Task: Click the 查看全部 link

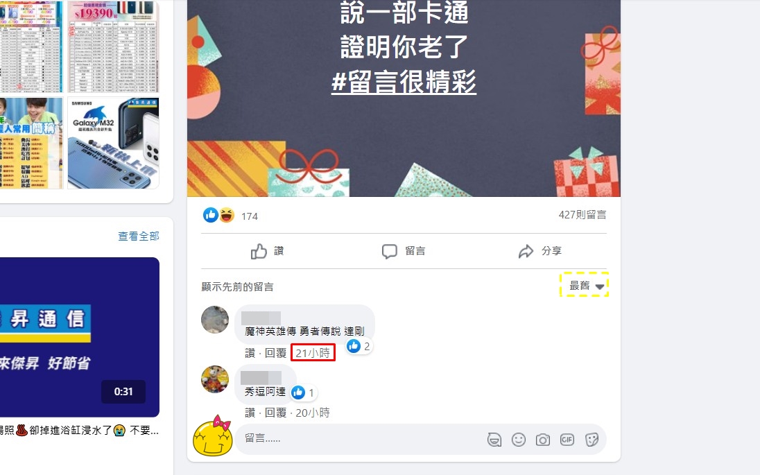Action: (139, 236)
